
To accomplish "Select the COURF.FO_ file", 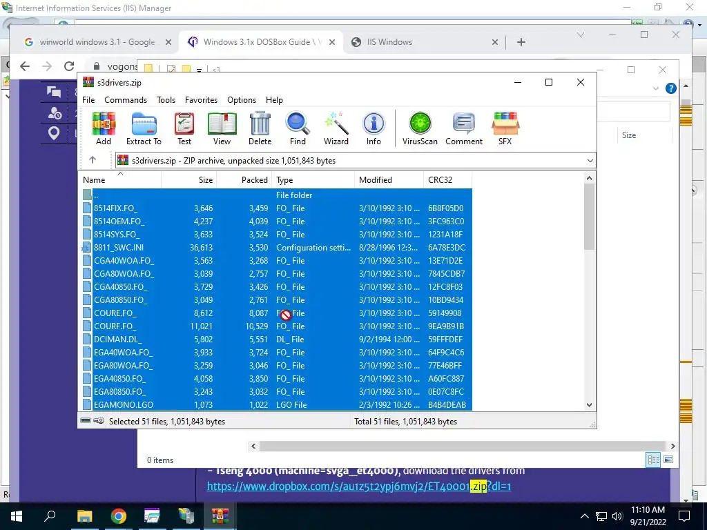I will (275, 326).
